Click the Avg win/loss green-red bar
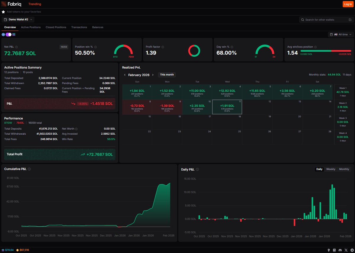The image size is (355, 253). click(x=326, y=51)
